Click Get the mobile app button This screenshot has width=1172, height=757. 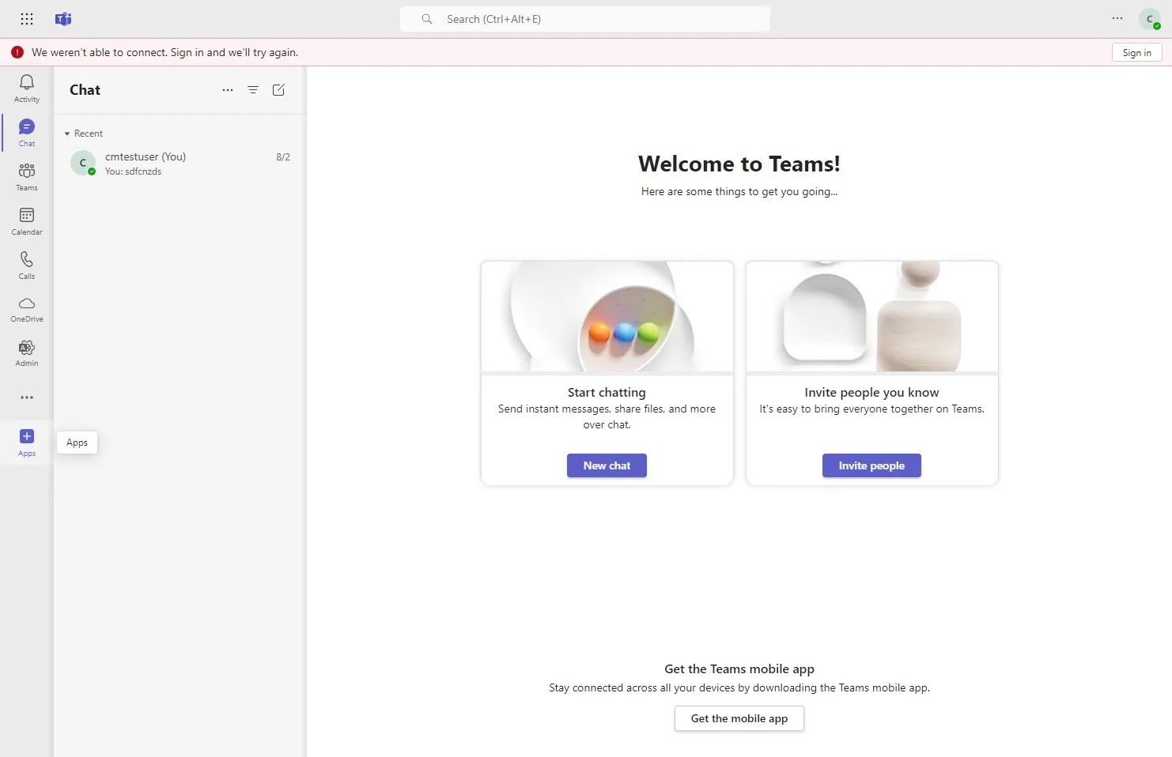click(x=739, y=718)
